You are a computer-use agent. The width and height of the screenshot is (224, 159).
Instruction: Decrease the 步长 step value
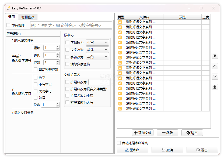(x=58, y=56)
